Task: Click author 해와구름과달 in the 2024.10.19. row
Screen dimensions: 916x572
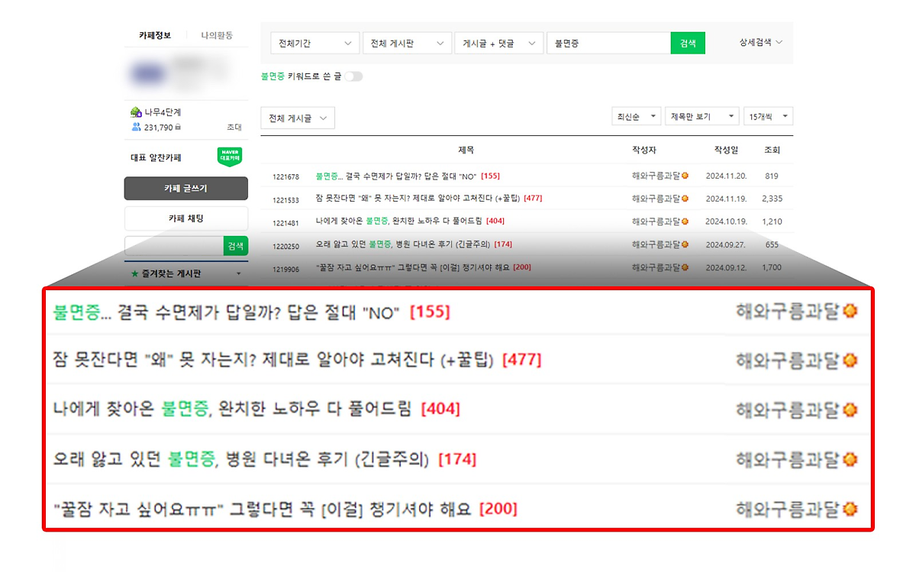Action: coord(656,221)
